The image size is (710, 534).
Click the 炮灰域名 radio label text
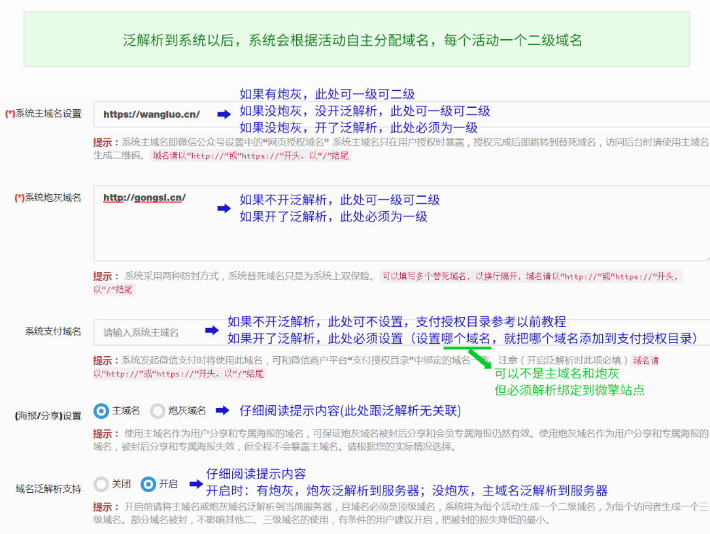tap(186, 411)
